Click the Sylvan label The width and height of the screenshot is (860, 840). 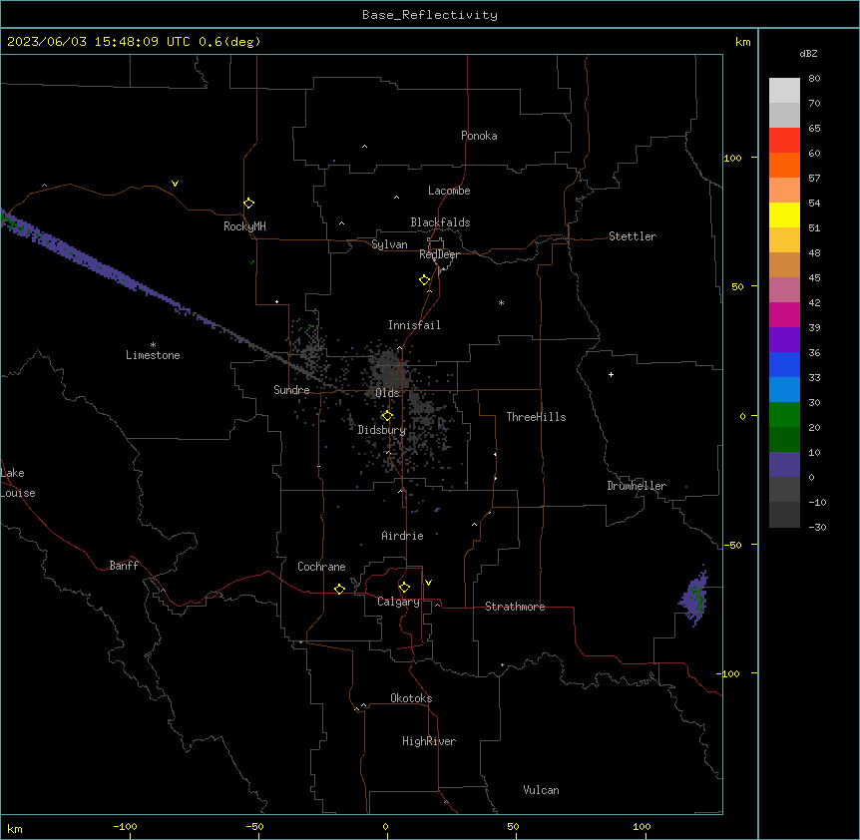[x=389, y=244]
